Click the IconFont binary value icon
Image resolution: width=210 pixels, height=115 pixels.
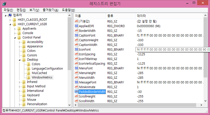click(76, 50)
